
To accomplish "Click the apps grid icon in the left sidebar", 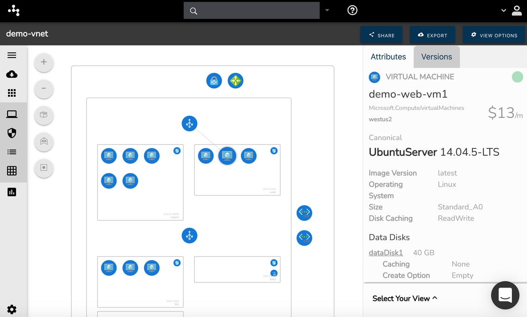I will pyautogui.click(x=13, y=93).
